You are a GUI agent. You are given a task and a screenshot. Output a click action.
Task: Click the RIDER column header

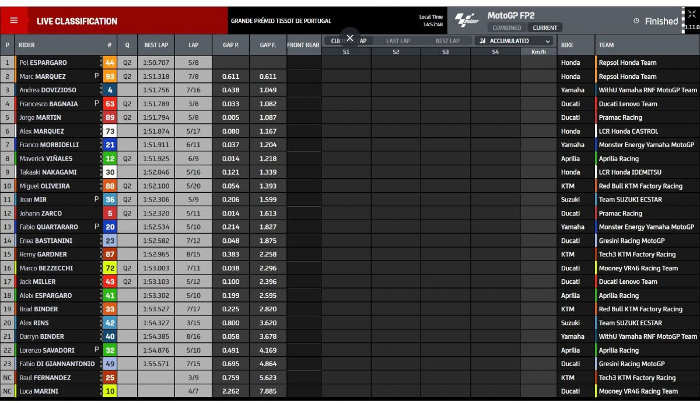click(27, 45)
